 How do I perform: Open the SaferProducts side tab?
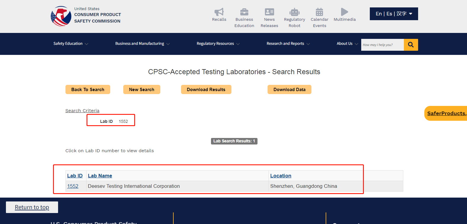click(446, 113)
